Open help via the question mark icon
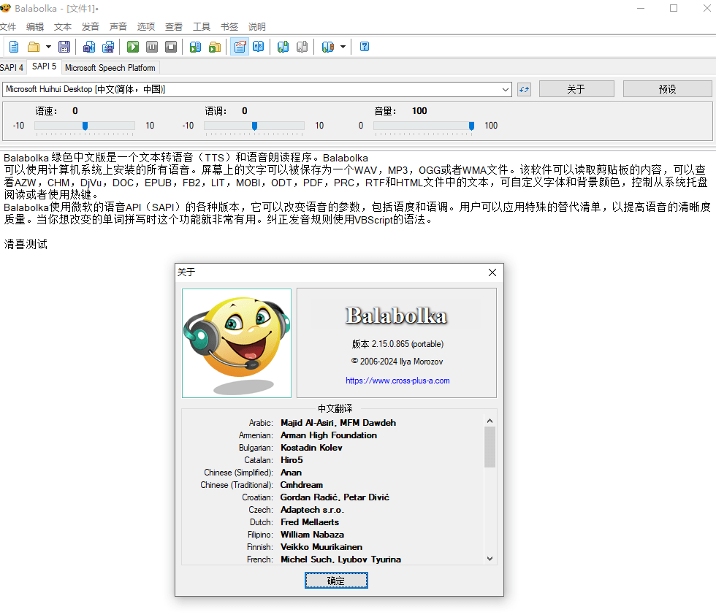The width and height of the screenshot is (716, 615). (365, 47)
